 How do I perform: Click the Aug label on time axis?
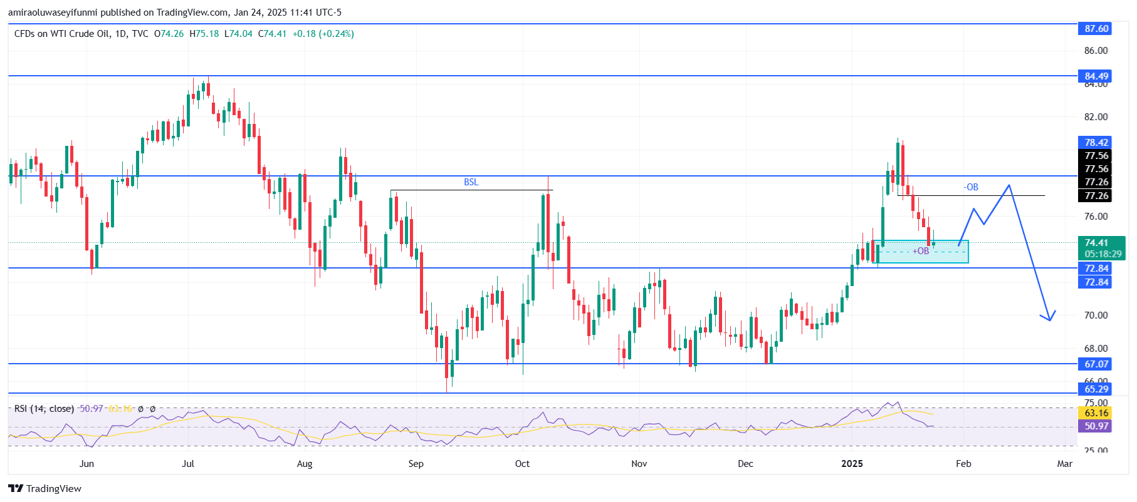(305, 464)
